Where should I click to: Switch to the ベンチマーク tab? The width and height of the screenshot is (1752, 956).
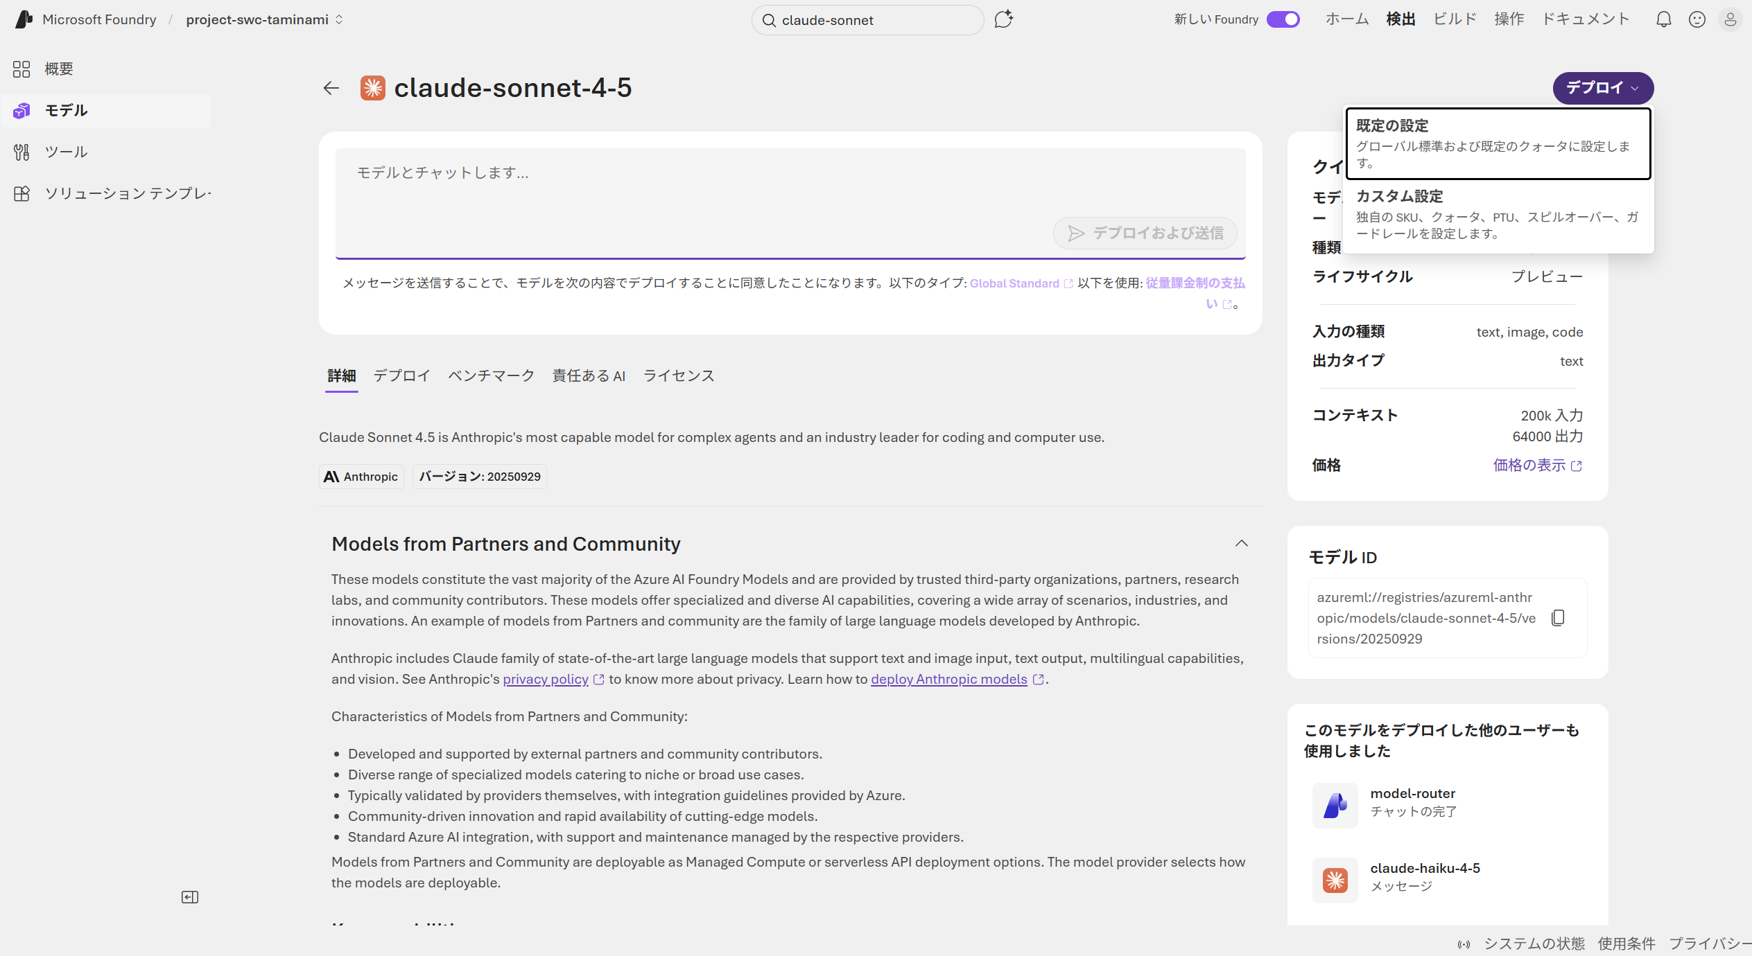[491, 375]
